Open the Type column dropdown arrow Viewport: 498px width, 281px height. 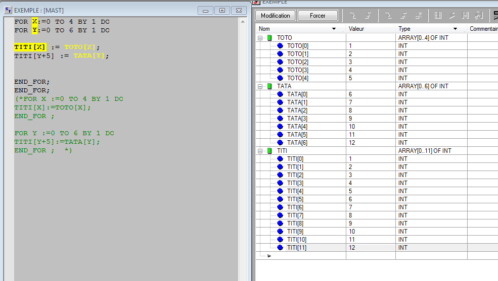[x=455, y=29]
